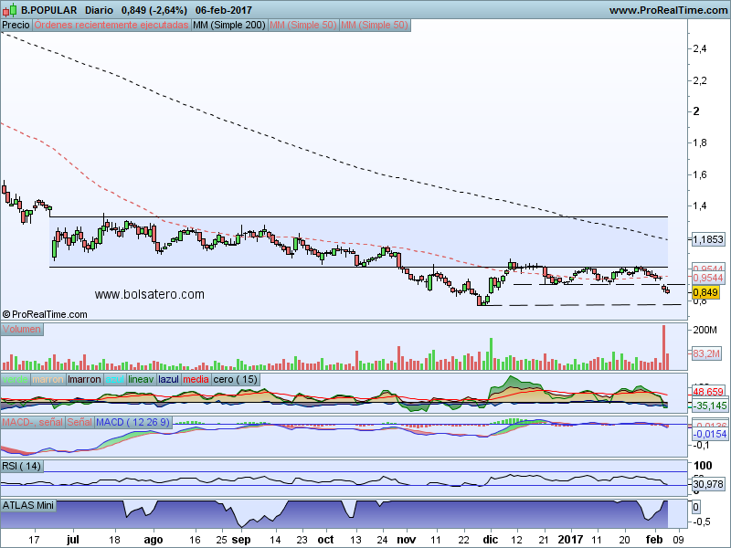
Task: Open the www.ProRealTime.com link
Action: pyautogui.click(x=668, y=10)
